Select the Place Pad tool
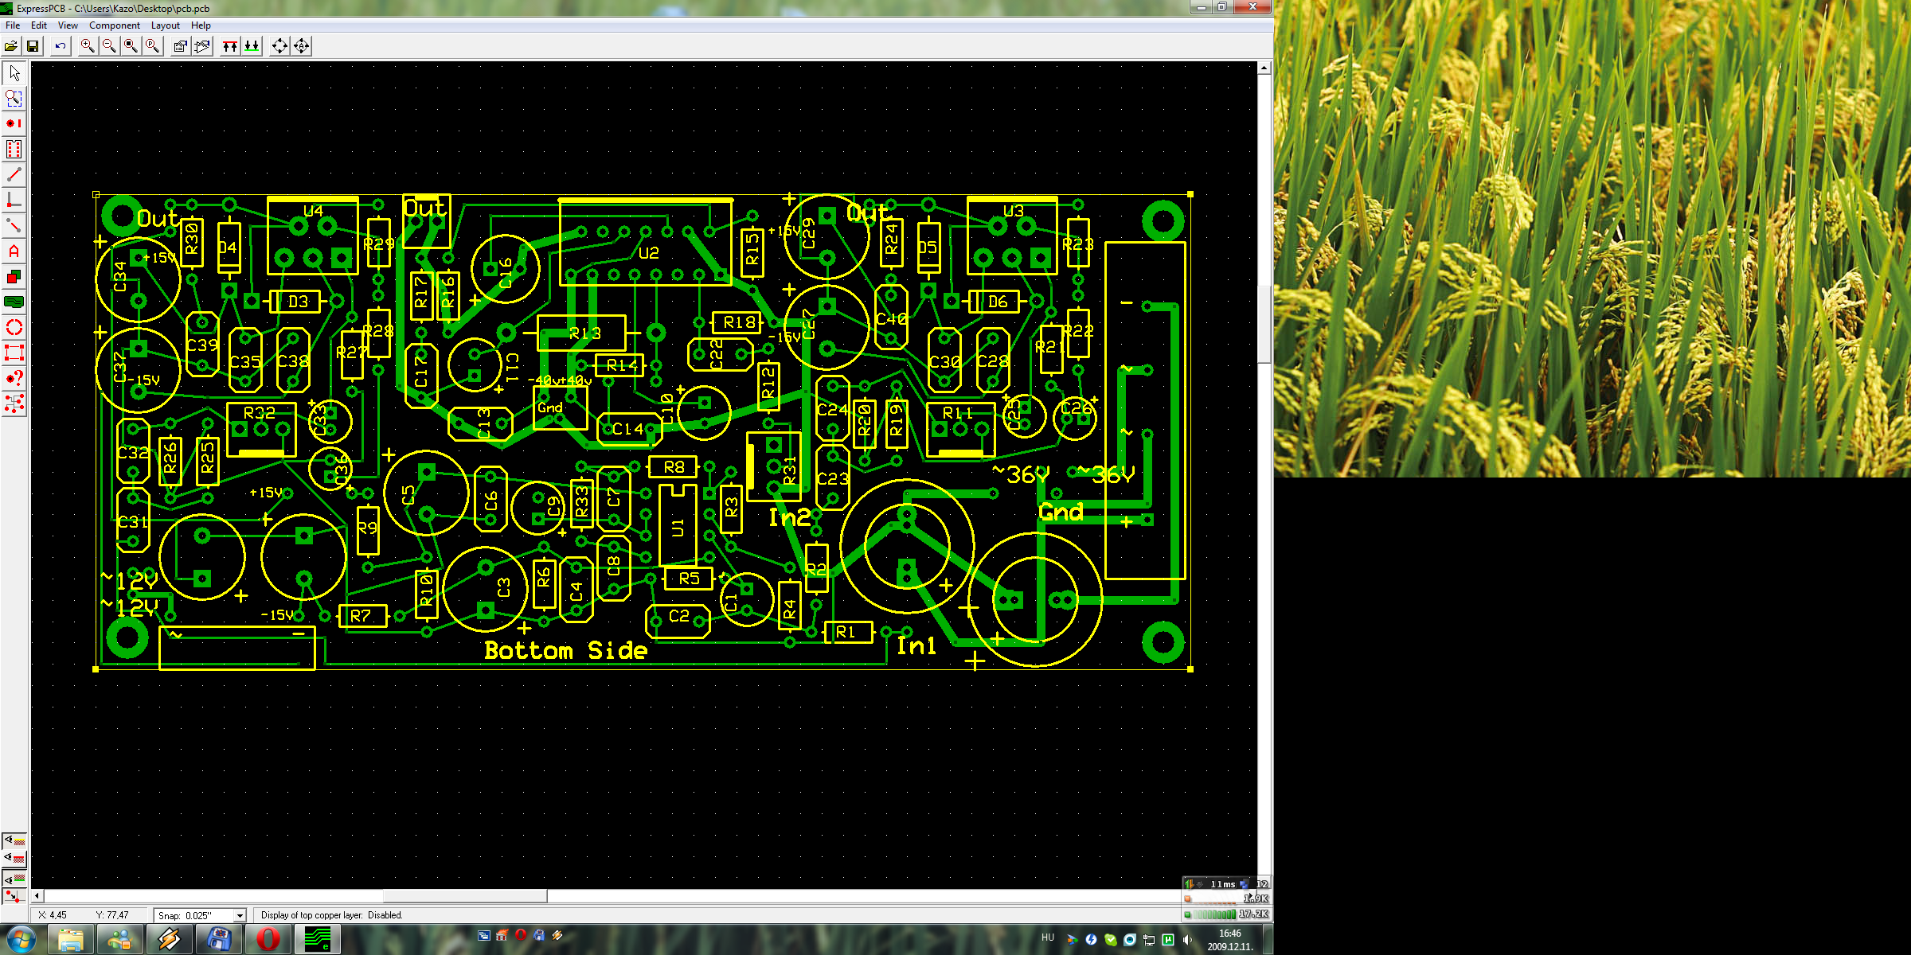Viewport: 1911px width, 955px height. coord(14,123)
